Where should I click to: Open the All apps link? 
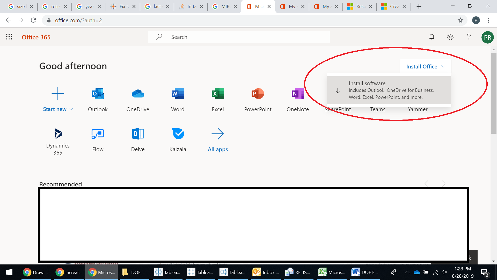[x=218, y=139]
